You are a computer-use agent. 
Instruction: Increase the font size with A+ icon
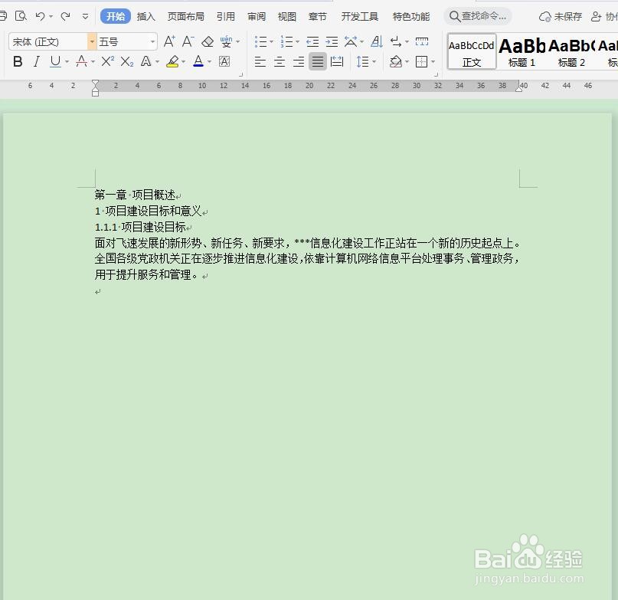pos(169,41)
